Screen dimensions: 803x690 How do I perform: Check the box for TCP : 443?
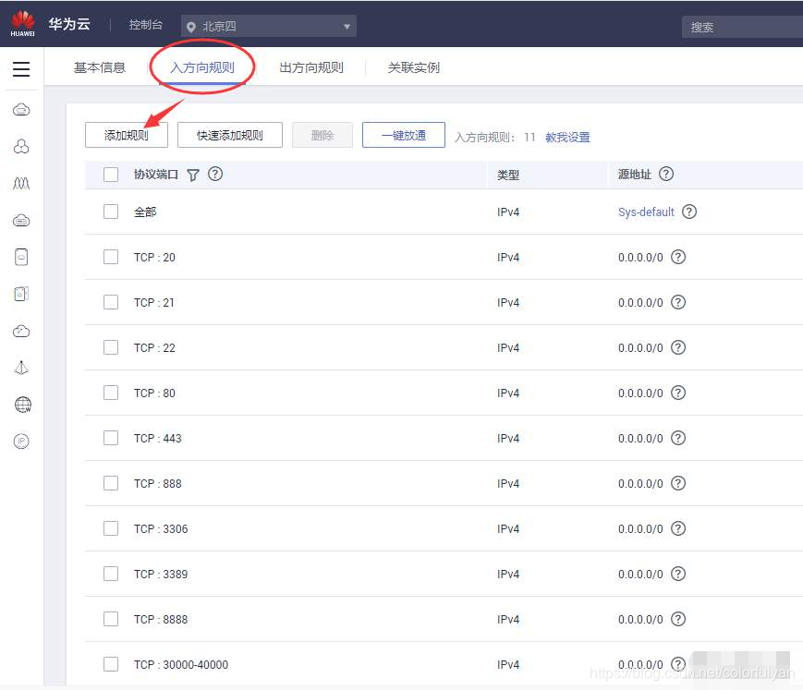[x=111, y=438]
